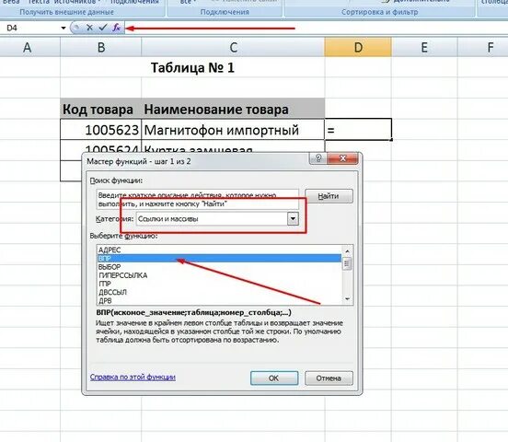
Task: Select ГПР in function list
Action: pyautogui.click(x=219, y=284)
